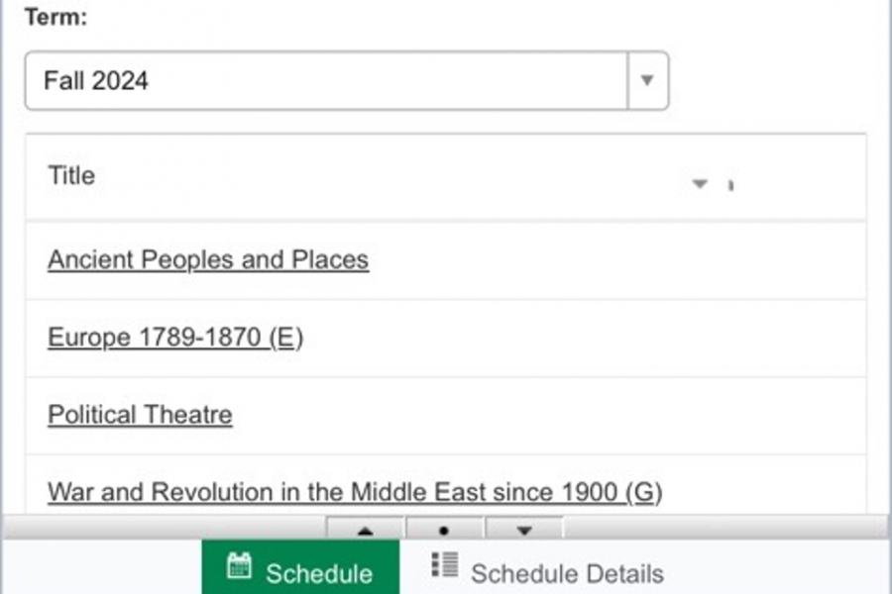The image size is (892, 594).
Task: Click the list icon beside Schedule Details
Action: coord(444,564)
